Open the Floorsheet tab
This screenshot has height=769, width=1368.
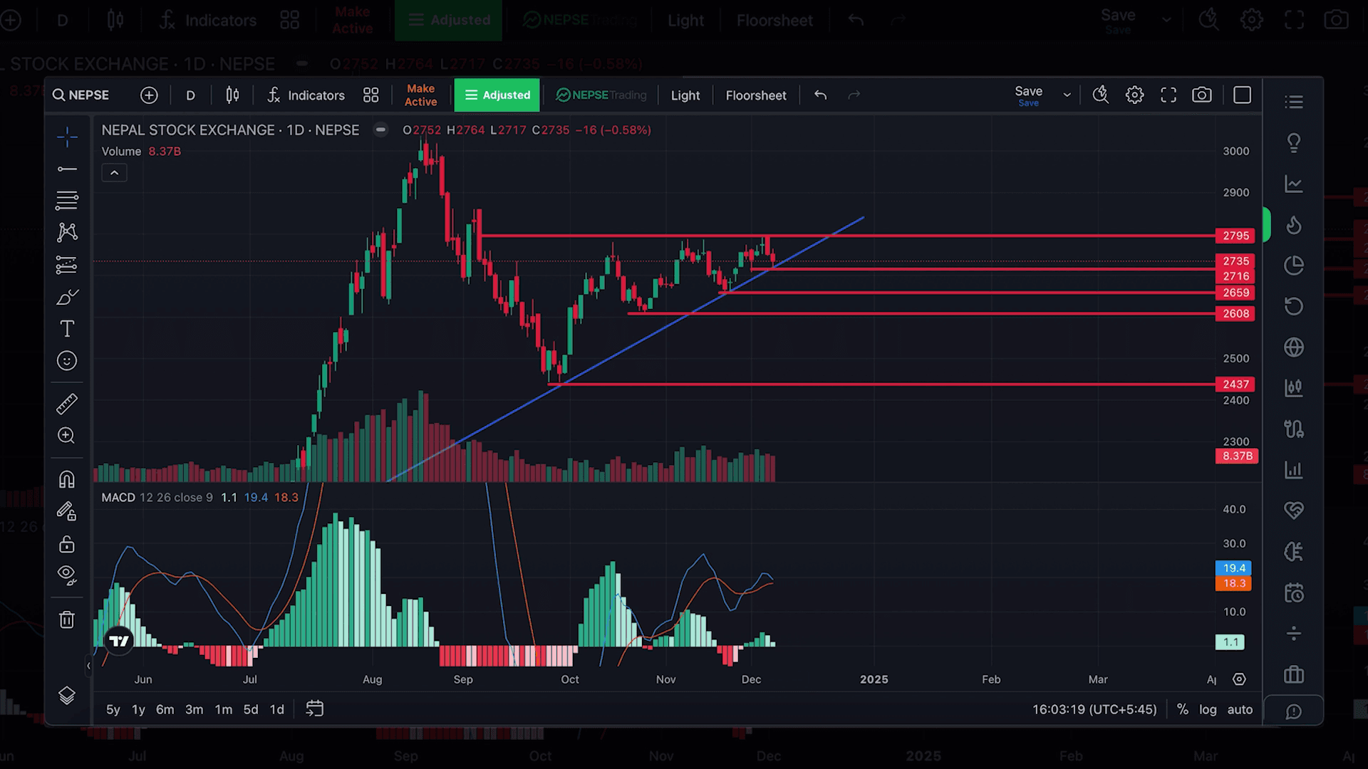756,95
